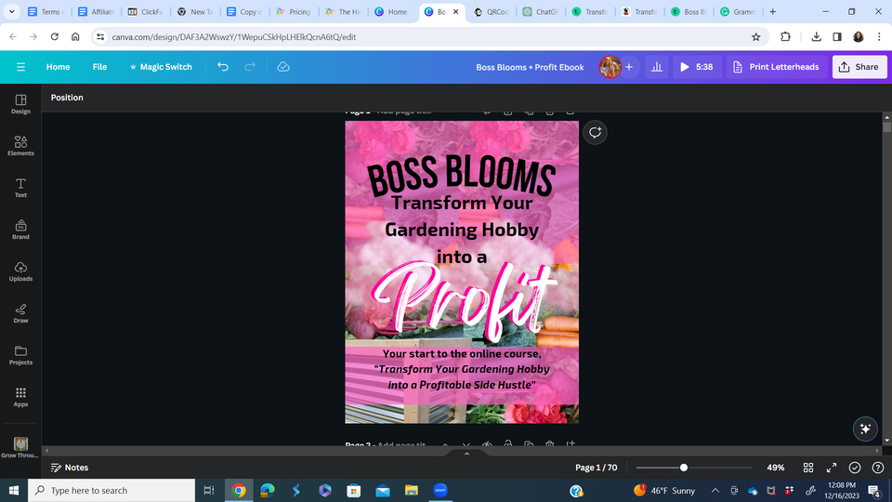Open the Insights chart icon

[x=657, y=67]
